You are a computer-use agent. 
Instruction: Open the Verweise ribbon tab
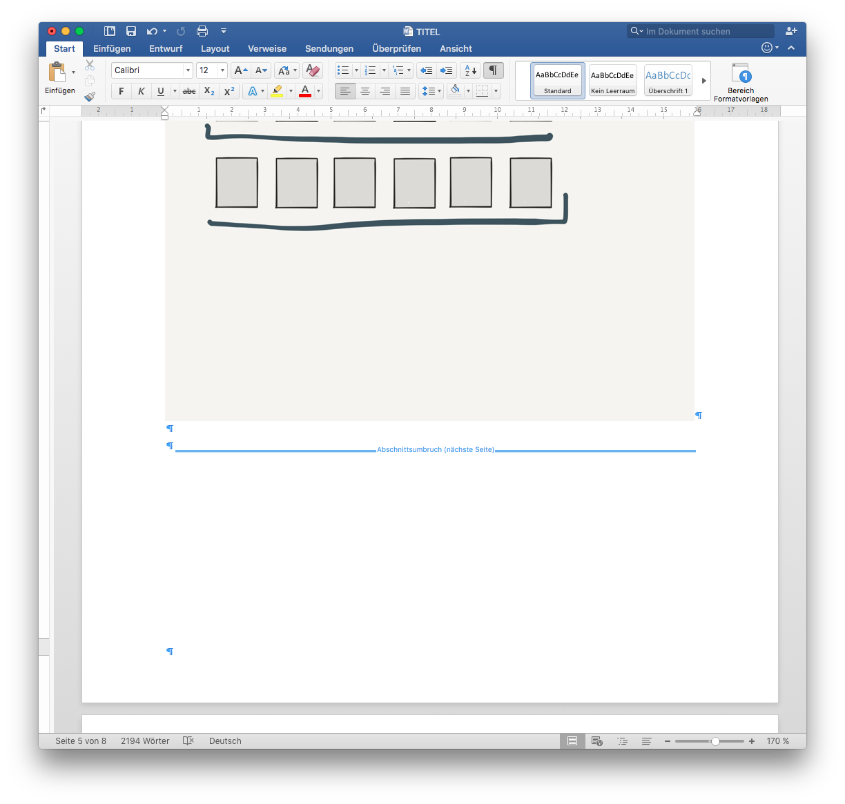point(267,48)
